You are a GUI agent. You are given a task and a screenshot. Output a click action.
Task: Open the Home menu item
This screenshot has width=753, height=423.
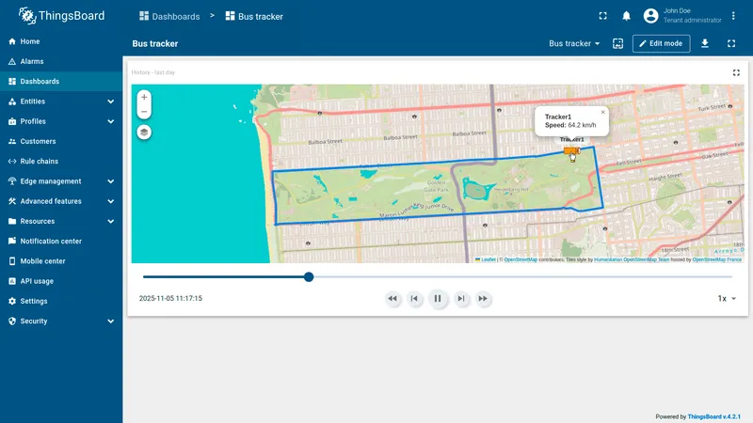click(x=61, y=41)
